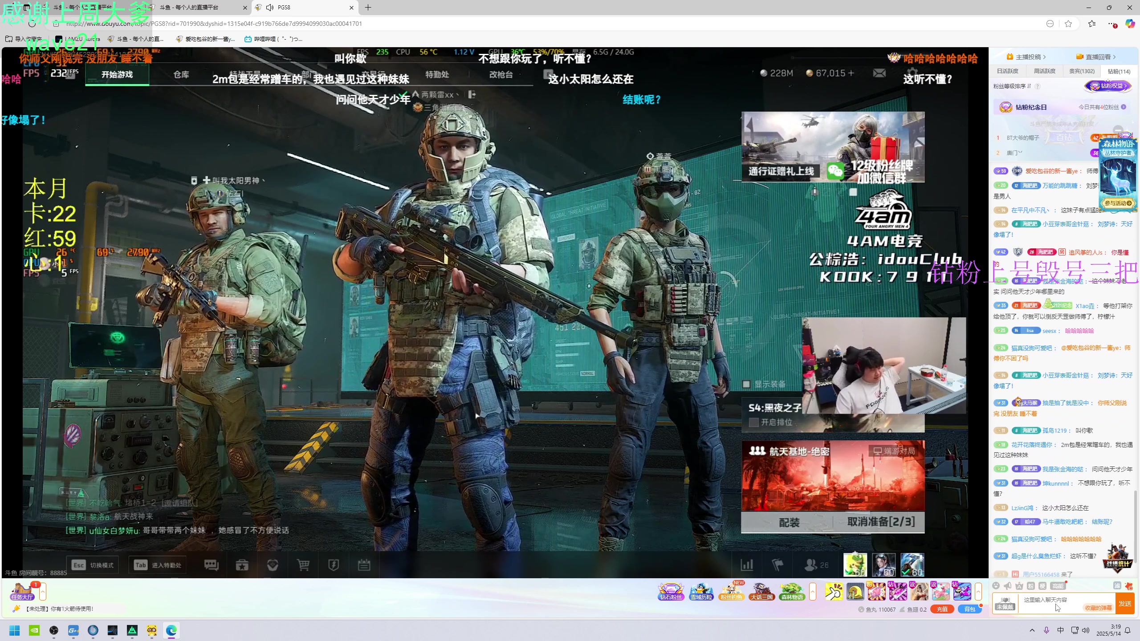Screen dimensions: 1140x641
Task: Switch to the 日活跃度 tab
Action: [x=1007, y=71]
